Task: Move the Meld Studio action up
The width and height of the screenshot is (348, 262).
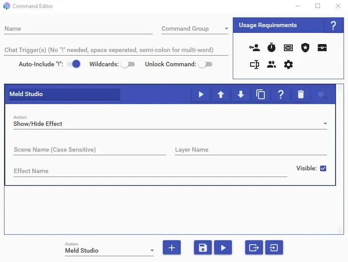Action: (x=221, y=94)
